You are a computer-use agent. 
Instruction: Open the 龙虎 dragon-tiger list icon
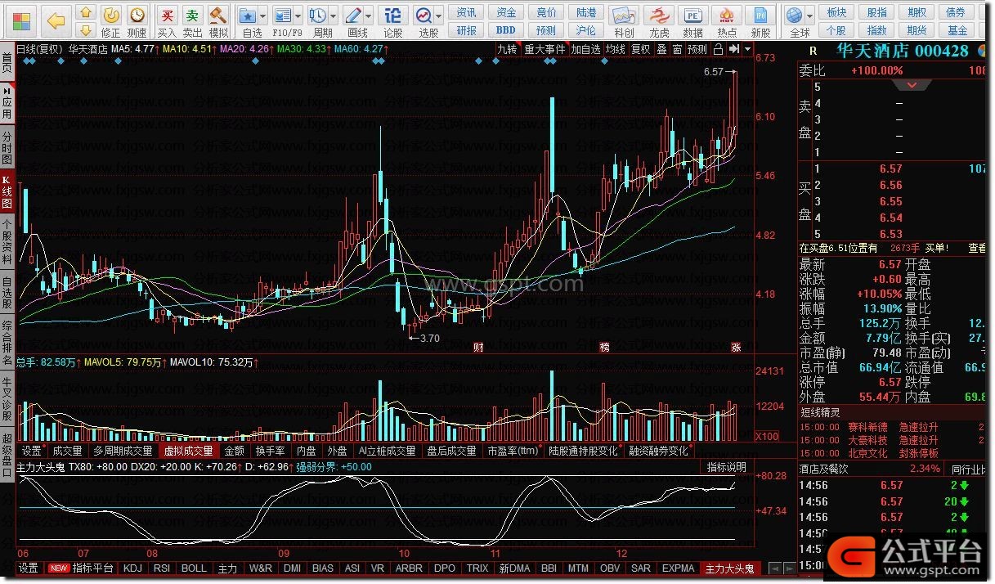click(x=659, y=22)
